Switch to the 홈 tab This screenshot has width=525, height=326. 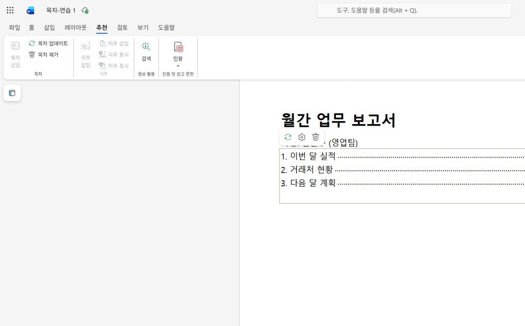click(x=32, y=27)
